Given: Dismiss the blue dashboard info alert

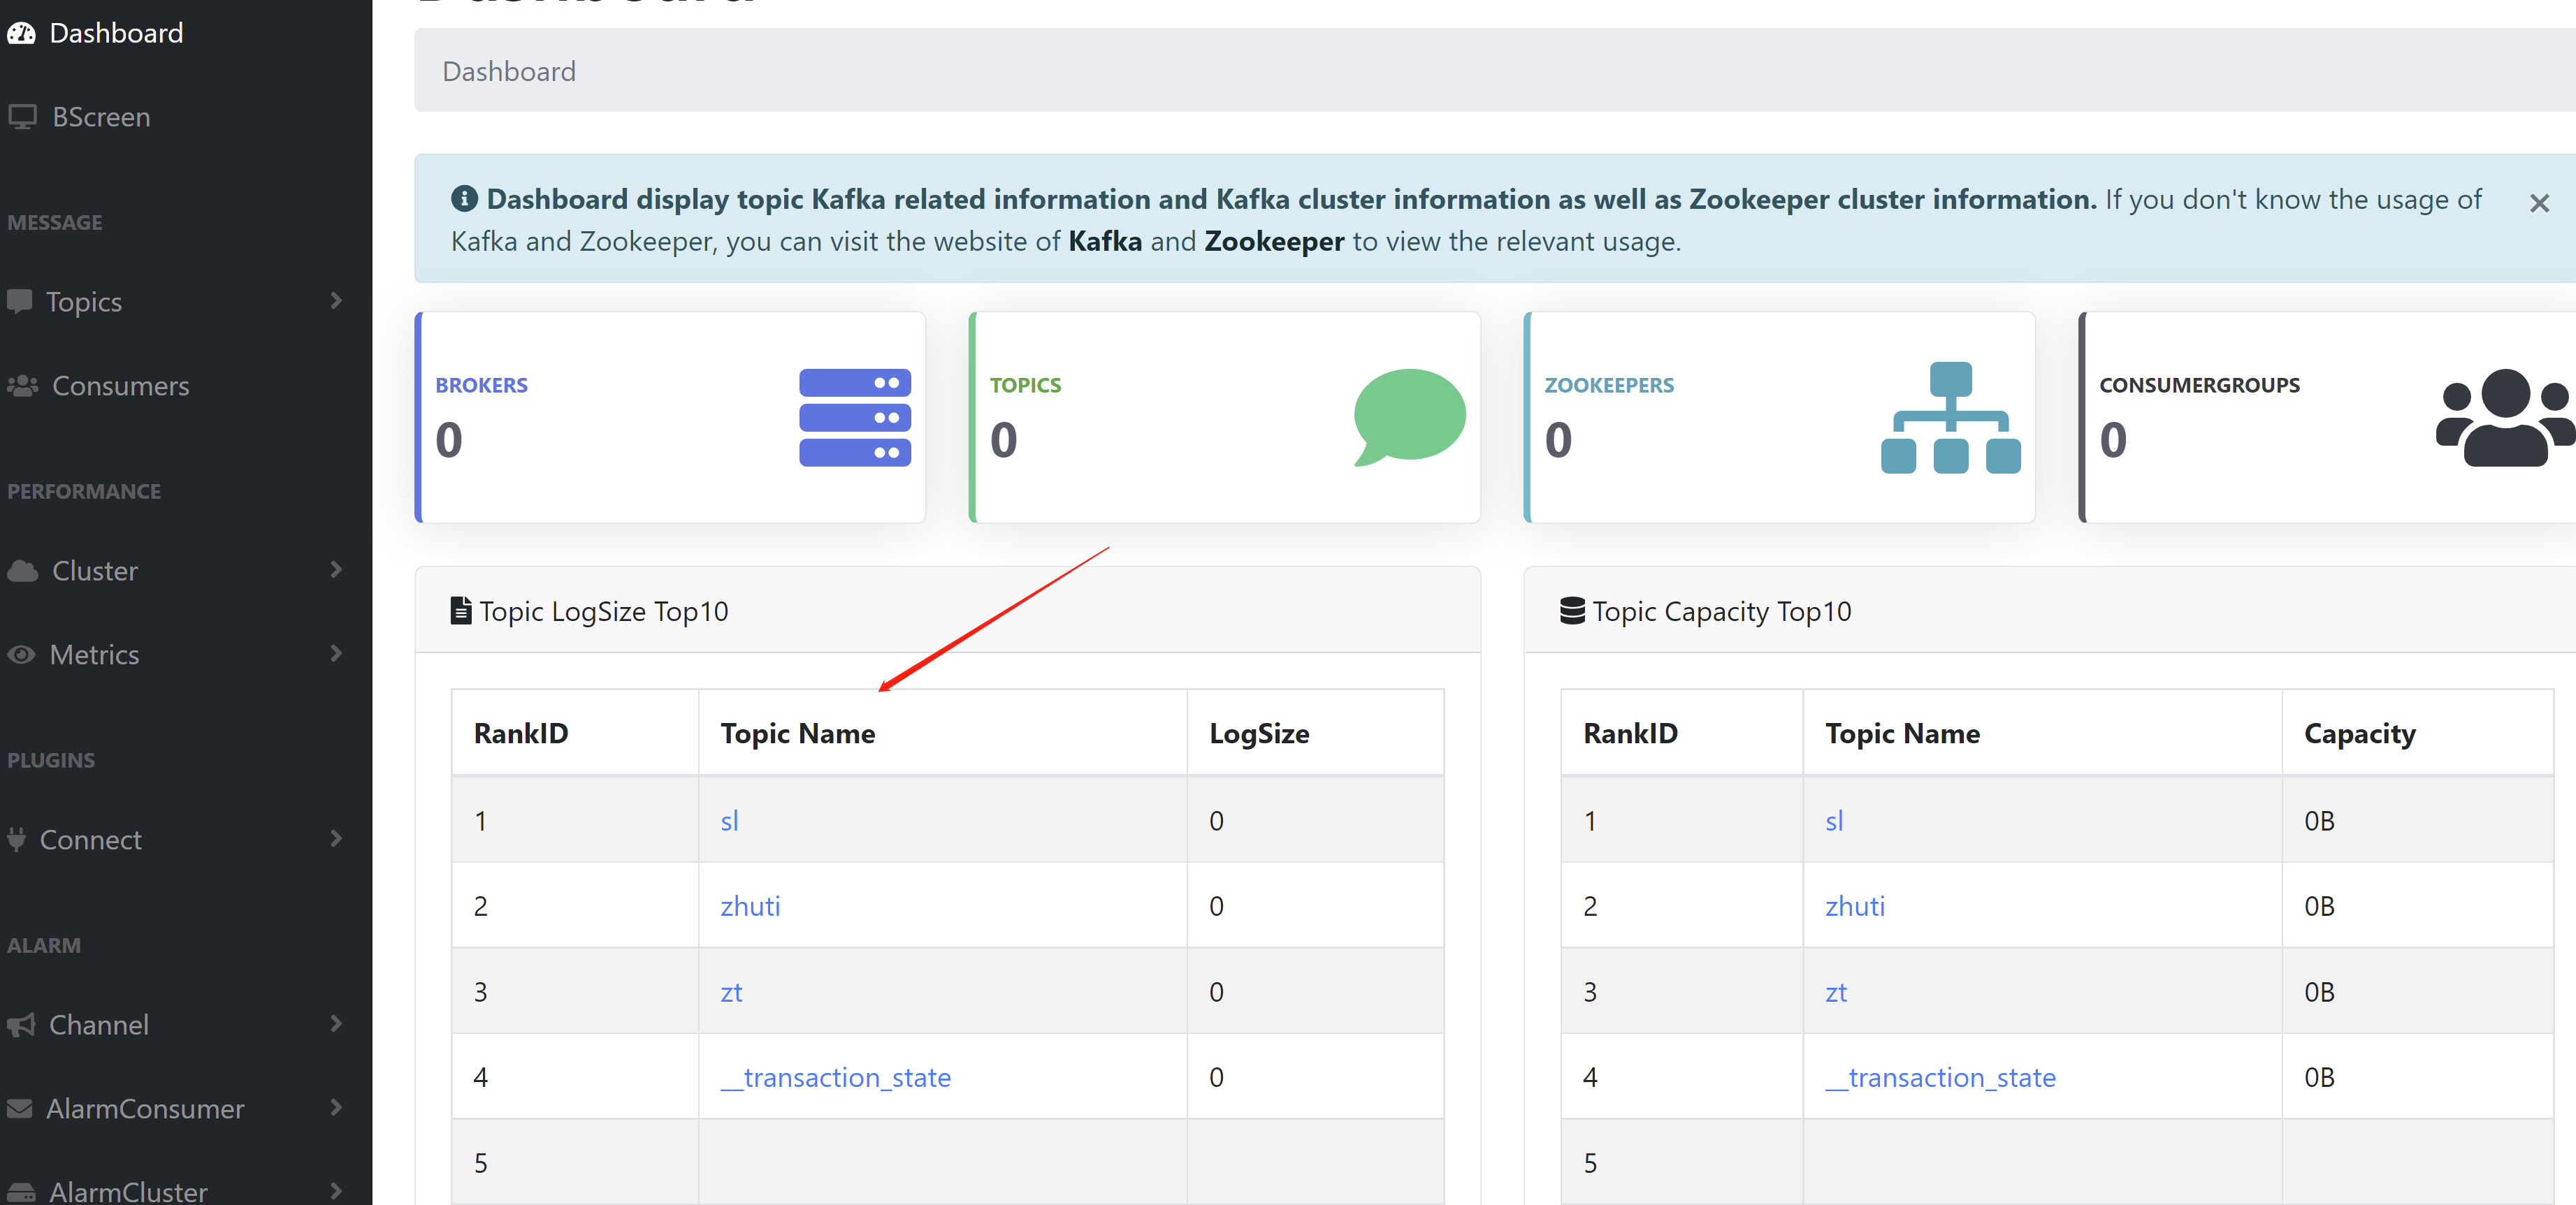Looking at the screenshot, I should tap(2538, 204).
